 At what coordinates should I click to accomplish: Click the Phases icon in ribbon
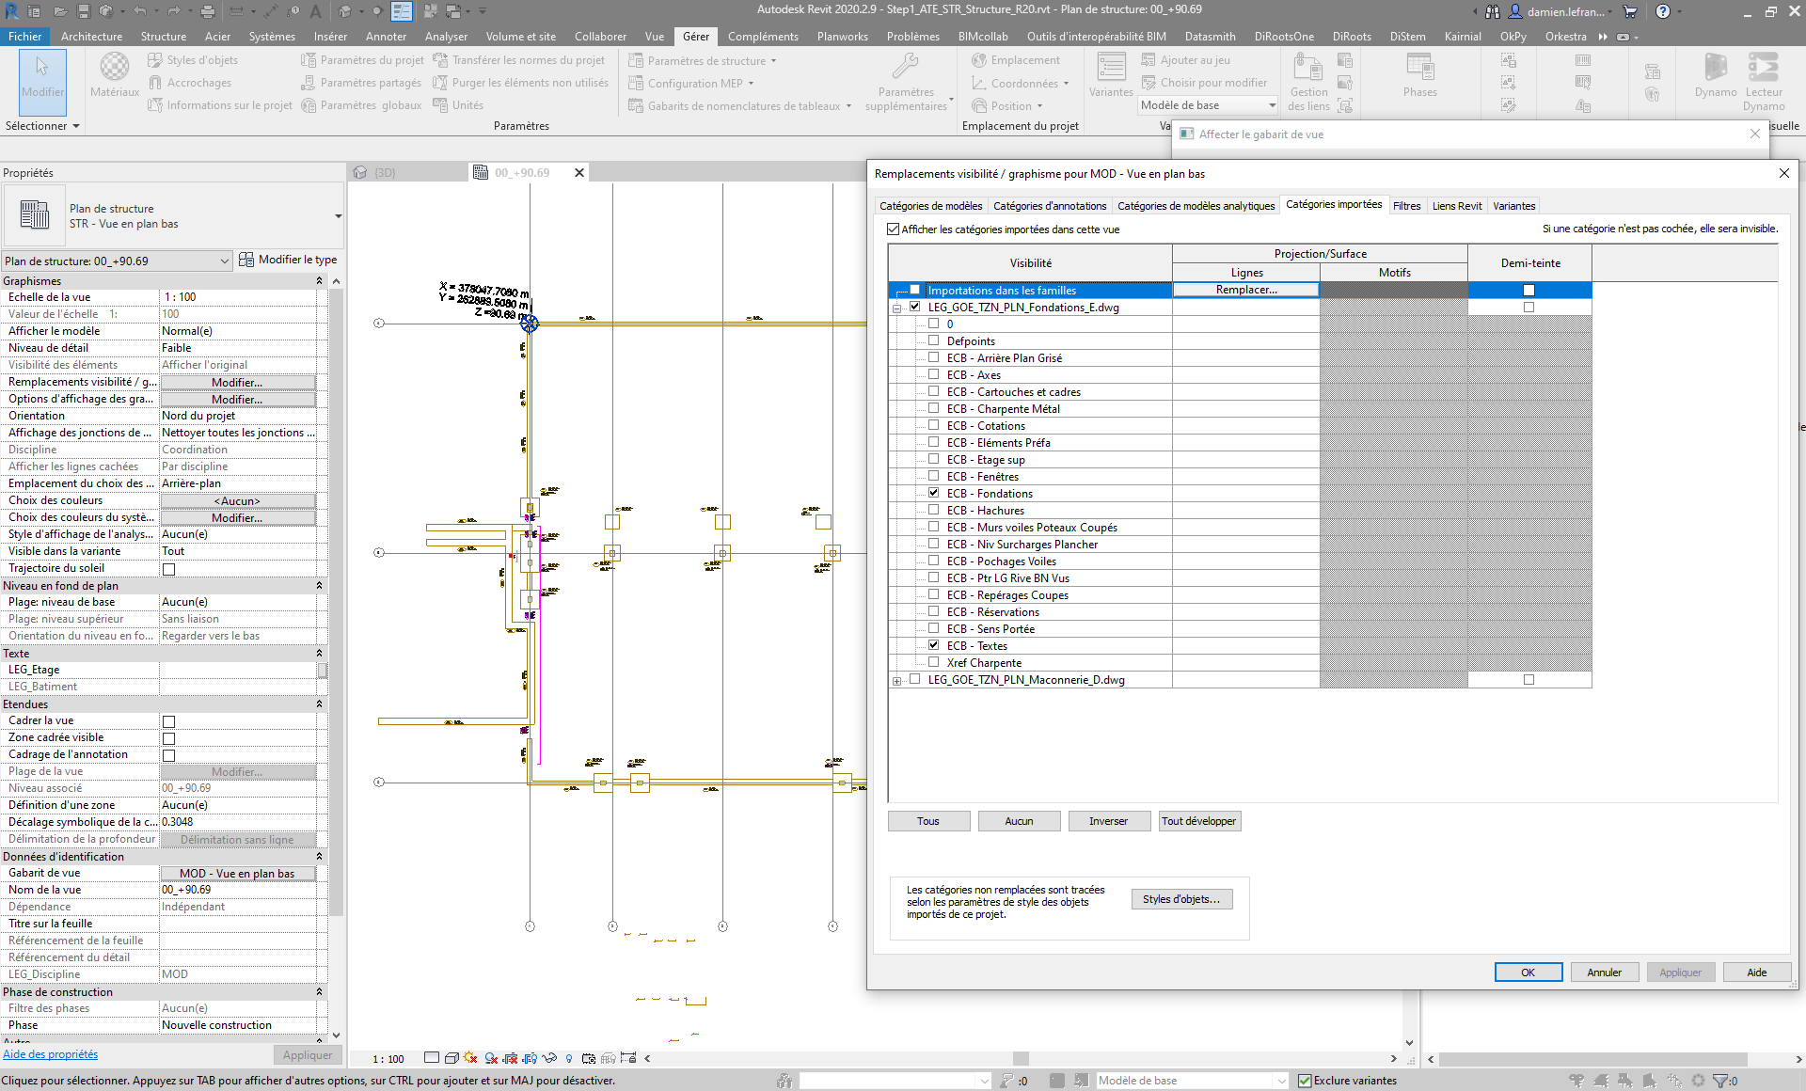click(x=1418, y=68)
